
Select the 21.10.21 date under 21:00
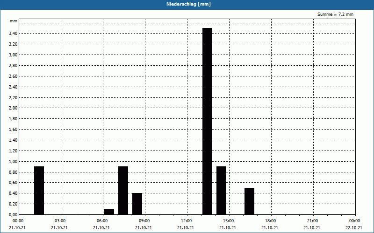[312, 228]
